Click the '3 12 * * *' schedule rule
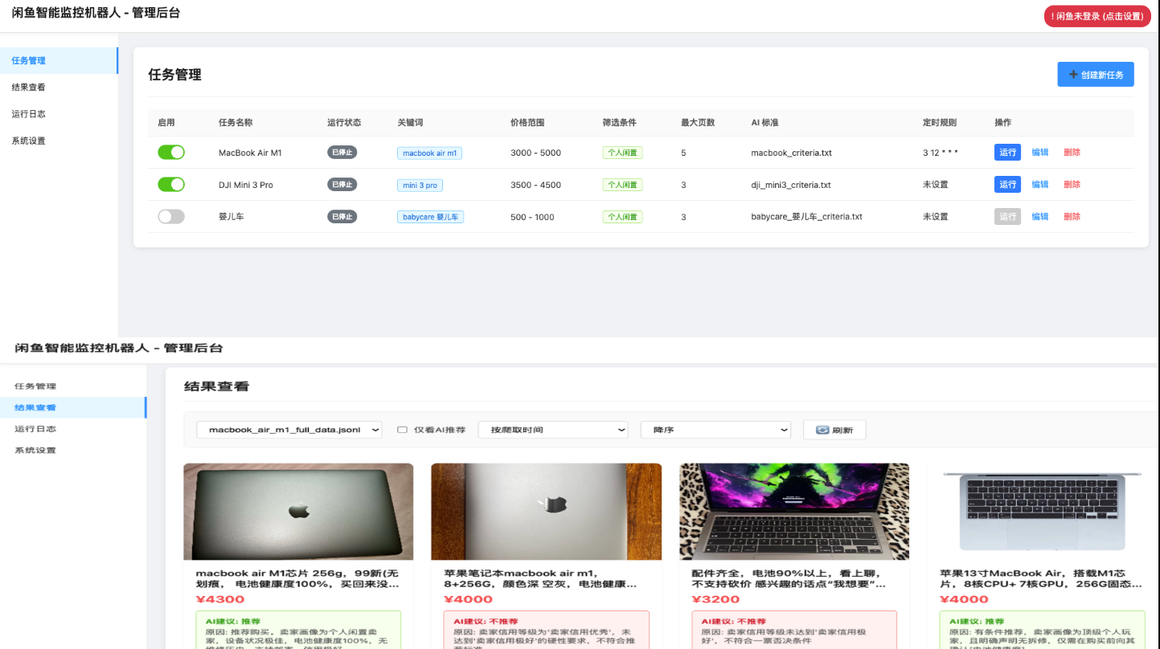This screenshot has height=649, width=1160. (x=941, y=153)
